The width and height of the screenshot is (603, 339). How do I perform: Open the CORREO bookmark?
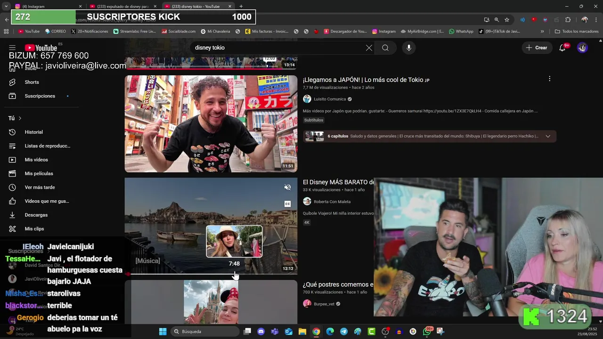[x=55, y=32]
